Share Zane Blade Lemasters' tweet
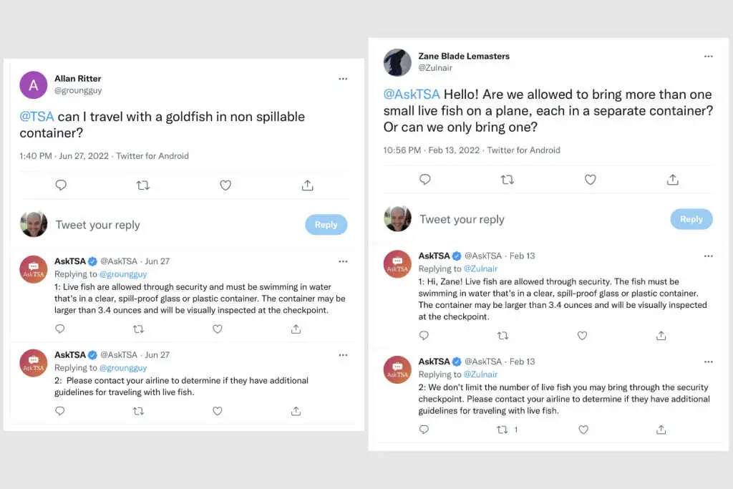733x489 pixels. coord(672,180)
